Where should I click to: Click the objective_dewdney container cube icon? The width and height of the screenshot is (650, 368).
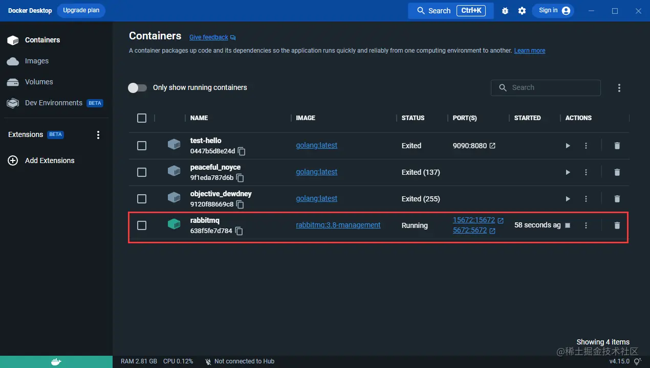tap(174, 198)
